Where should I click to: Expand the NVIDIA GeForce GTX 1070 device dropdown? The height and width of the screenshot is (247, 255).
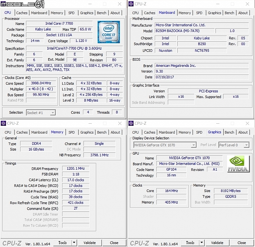click(193, 145)
